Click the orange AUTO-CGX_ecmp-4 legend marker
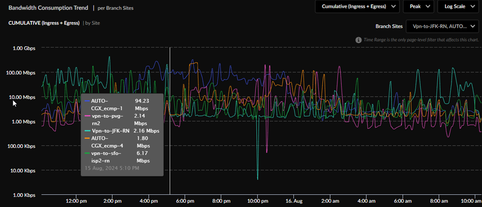This screenshot has height=207, width=482. click(x=88, y=138)
